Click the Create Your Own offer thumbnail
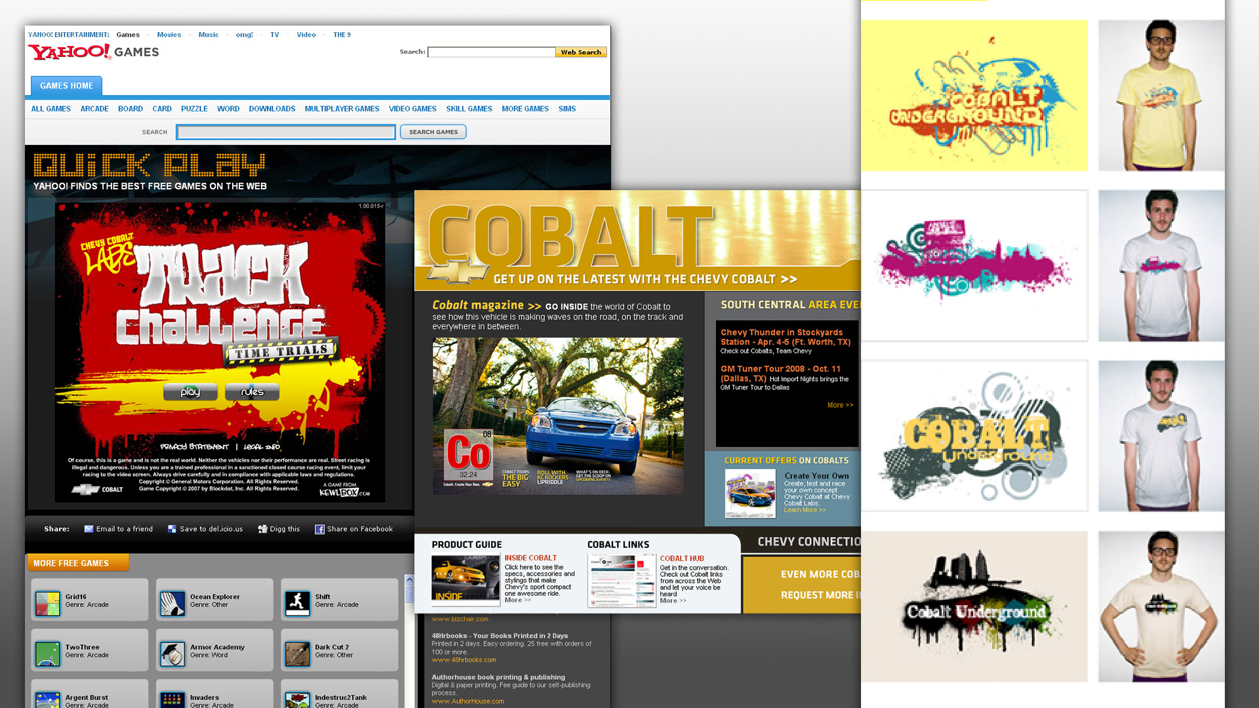Image resolution: width=1259 pixels, height=708 pixels. pyautogui.click(x=750, y=494)
